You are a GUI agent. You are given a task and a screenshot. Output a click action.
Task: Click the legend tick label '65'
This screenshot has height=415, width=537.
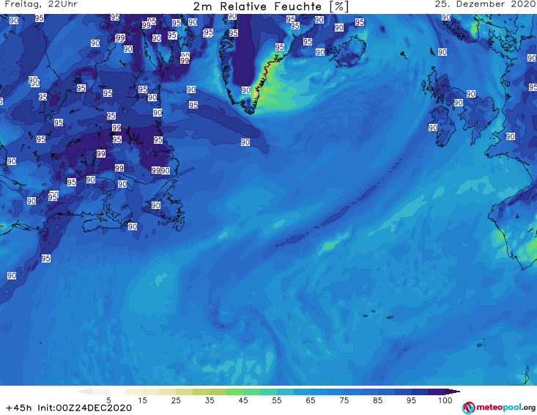pos(311,400)
